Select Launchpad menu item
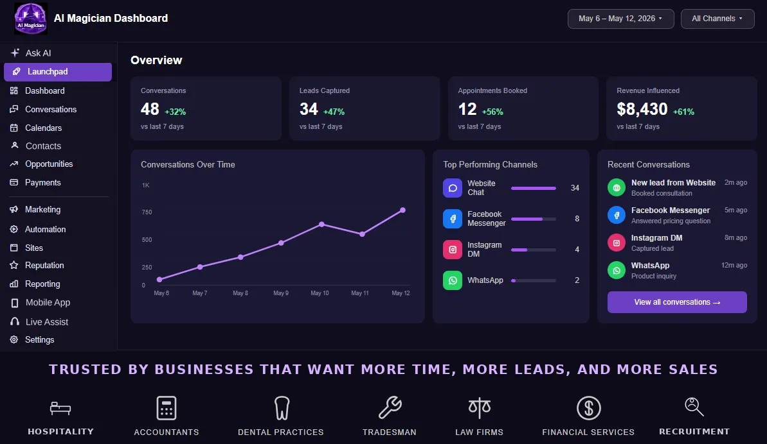Viewport: 767px width, 444px height. point(58,72)
